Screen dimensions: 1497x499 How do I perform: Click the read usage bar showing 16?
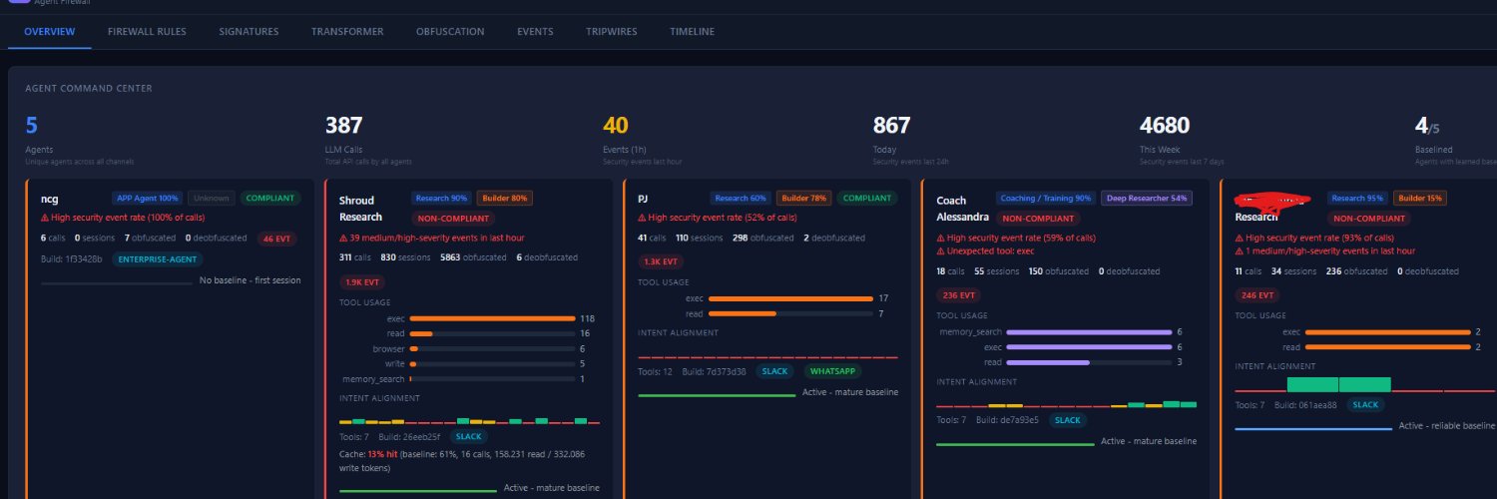click(492, 333)
